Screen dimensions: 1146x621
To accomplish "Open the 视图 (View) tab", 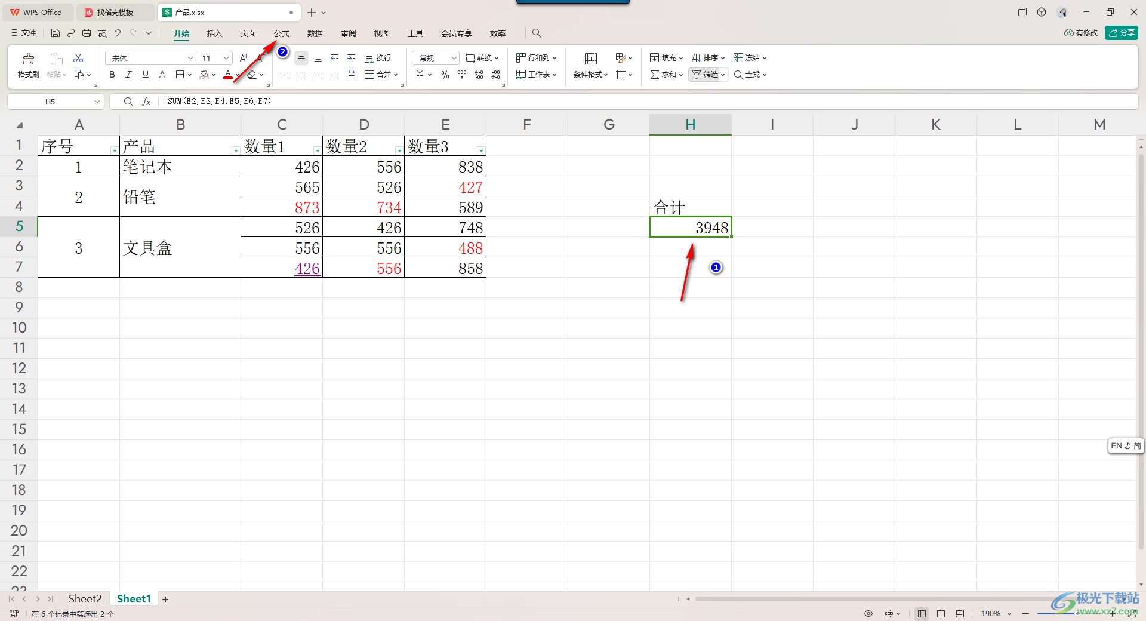I will [382, 33].
